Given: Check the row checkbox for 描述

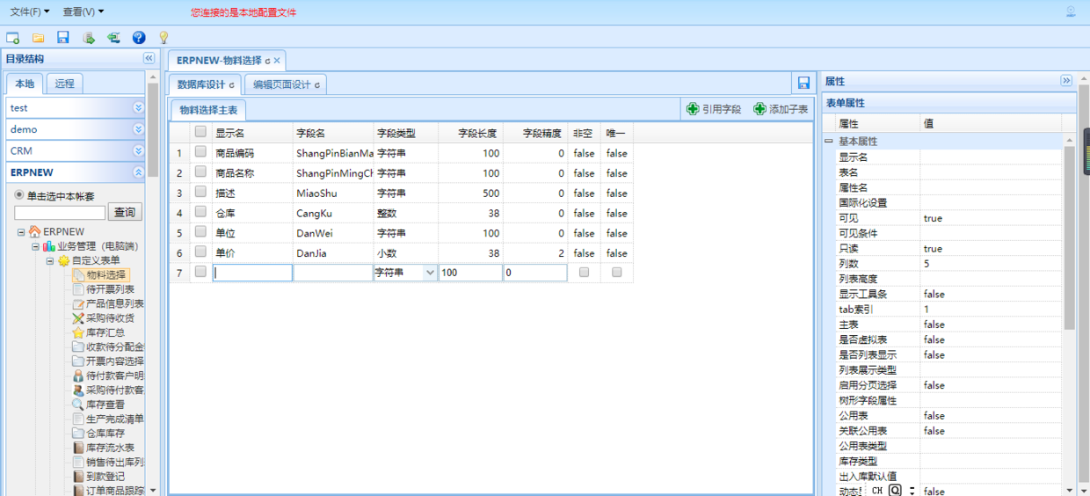Looking at the screenshot, I should 200,192.
